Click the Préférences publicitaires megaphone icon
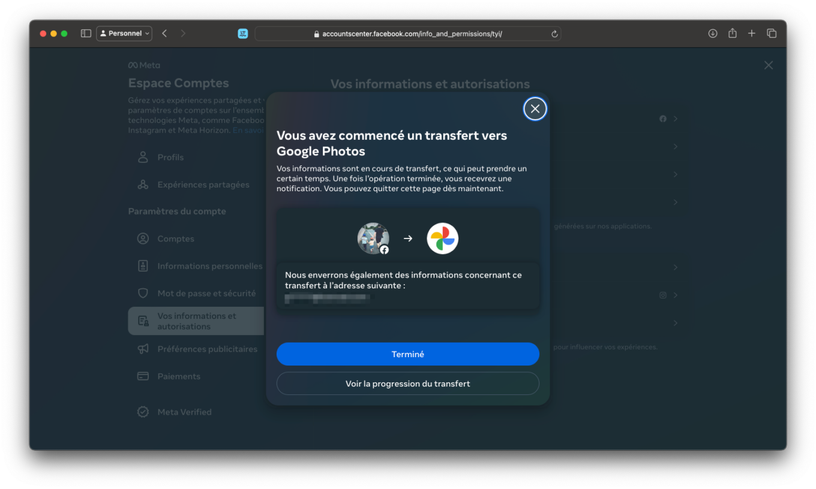816x489 pixels. 143,349
